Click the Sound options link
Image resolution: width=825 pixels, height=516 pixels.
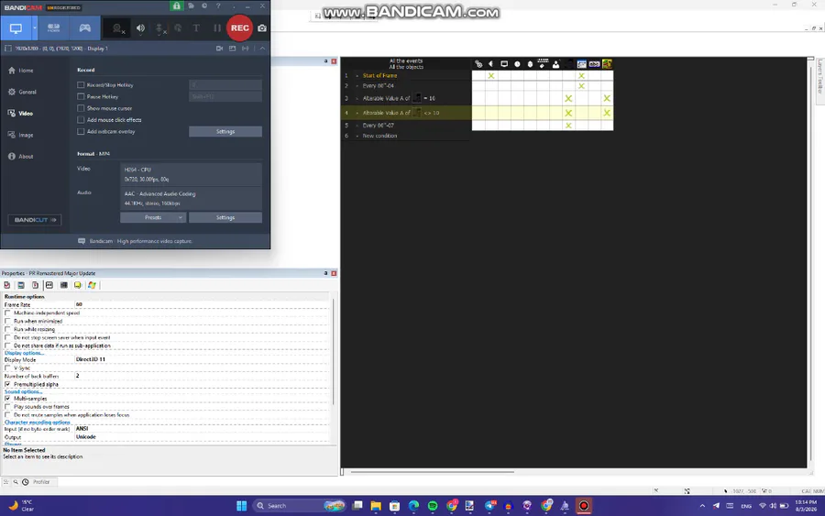(x=23, y=392)
